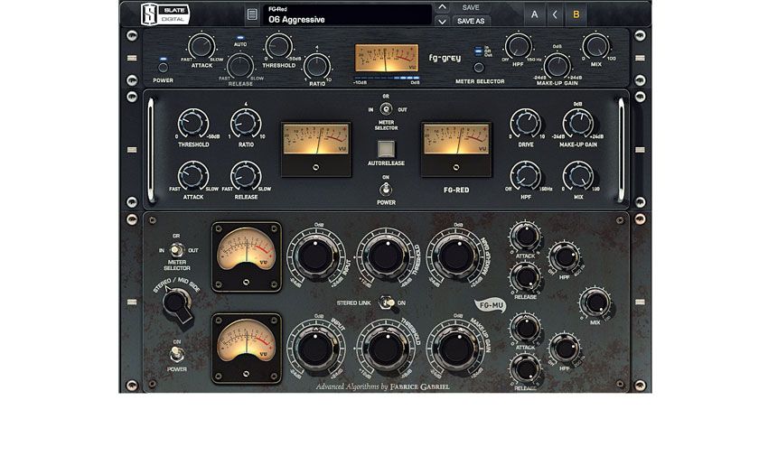Click the FG-Red HPF knob
768x456 pixels.
(526, 176)
